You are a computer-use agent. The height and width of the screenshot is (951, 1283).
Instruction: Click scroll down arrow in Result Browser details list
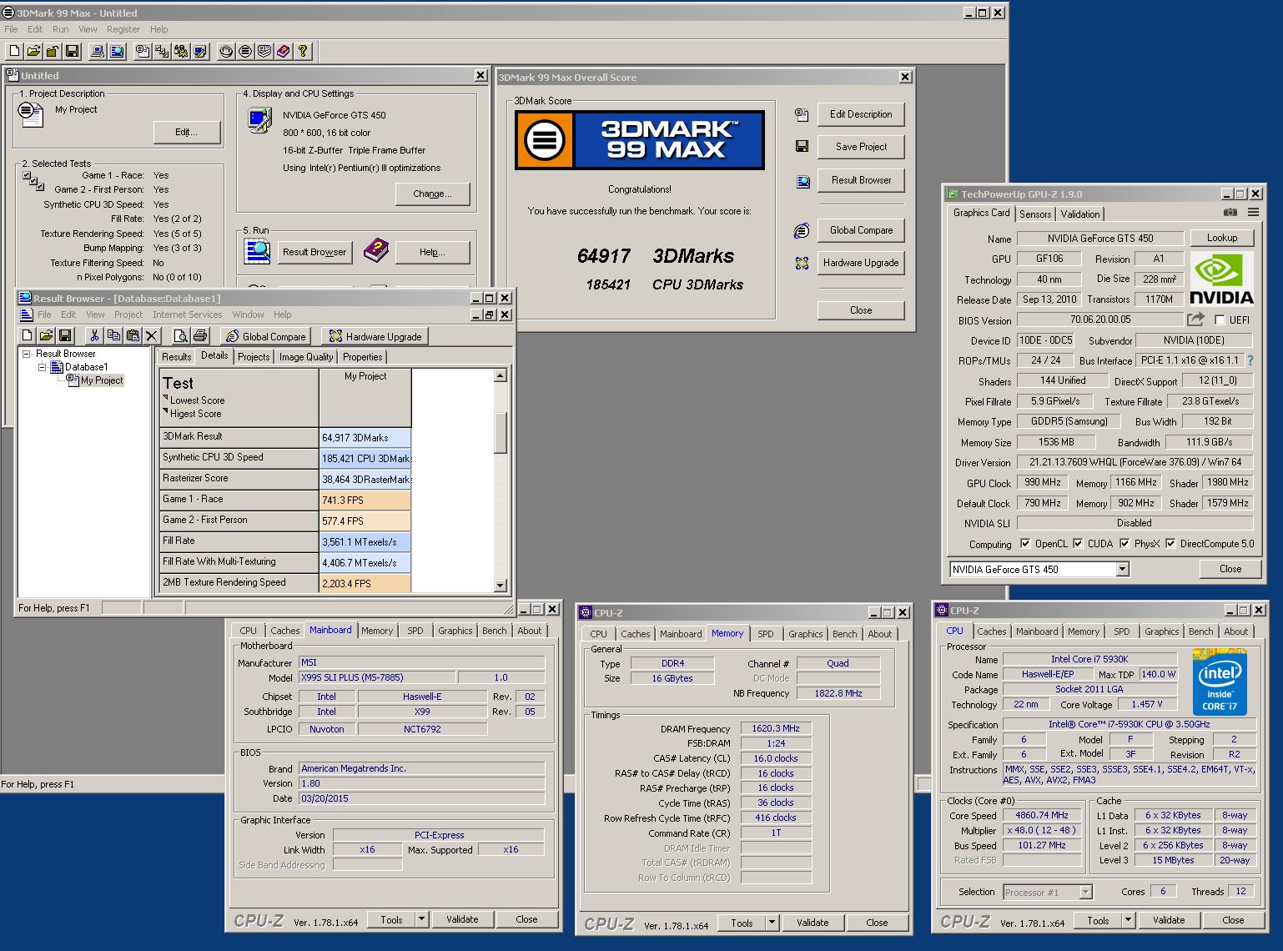tap(501, 586)
